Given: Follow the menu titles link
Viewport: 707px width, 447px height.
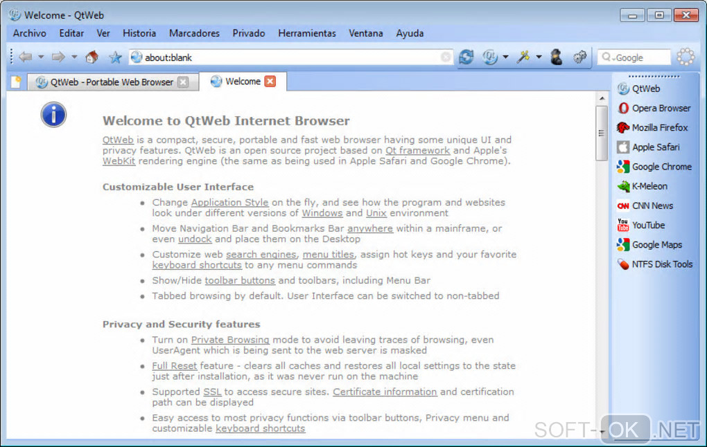Looking at the screenshot, I should click(329, 255).
